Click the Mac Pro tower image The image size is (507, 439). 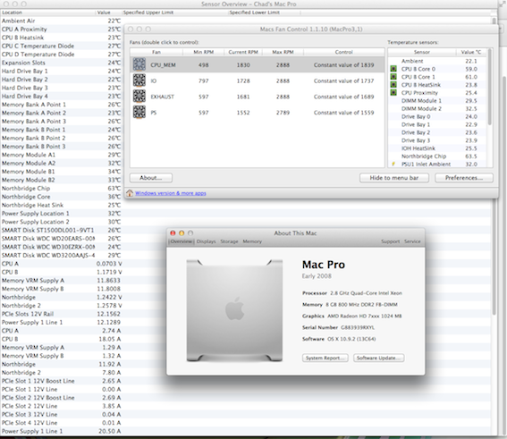point(234,310)
